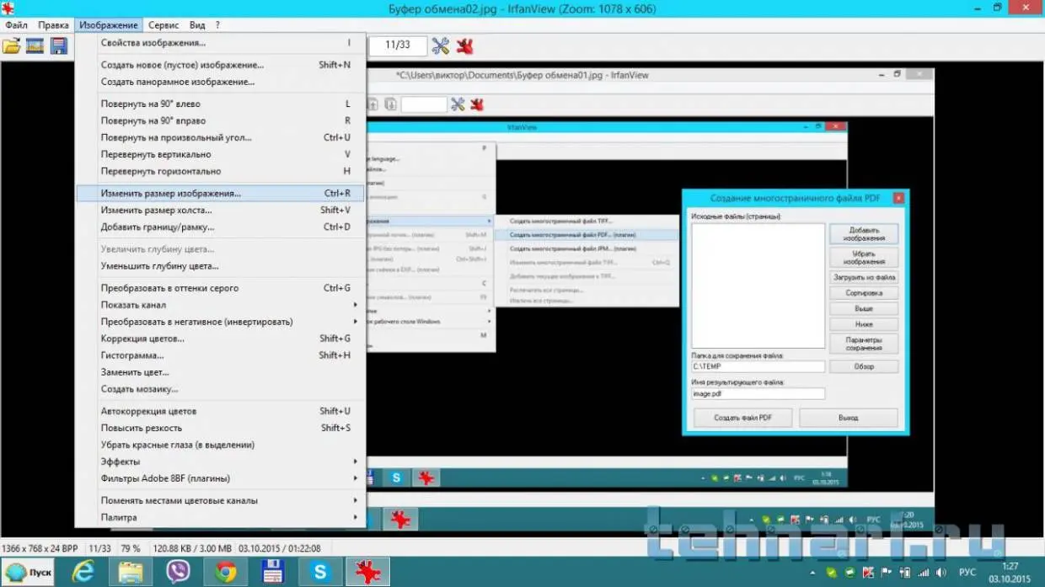Click status bar text 1366 x 768 x 24 BPP
The height and width of the screenshot is (587, 1045).
(41, 548)
